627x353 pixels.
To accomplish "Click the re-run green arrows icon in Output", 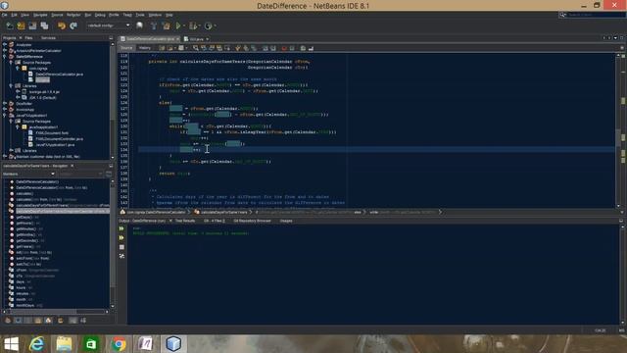I will [x=121, y=228].
